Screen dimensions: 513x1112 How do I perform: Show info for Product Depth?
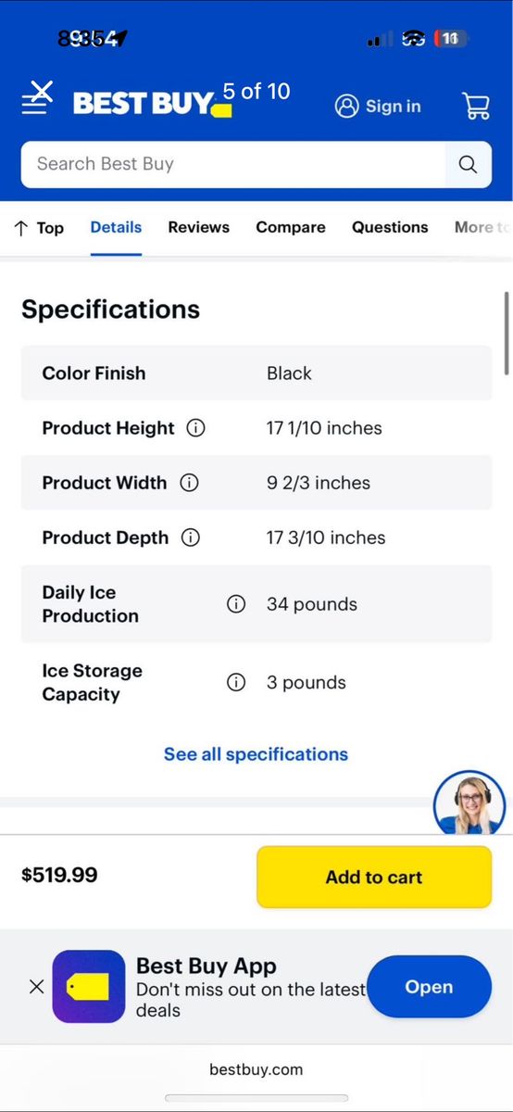[x=191, y=537]
